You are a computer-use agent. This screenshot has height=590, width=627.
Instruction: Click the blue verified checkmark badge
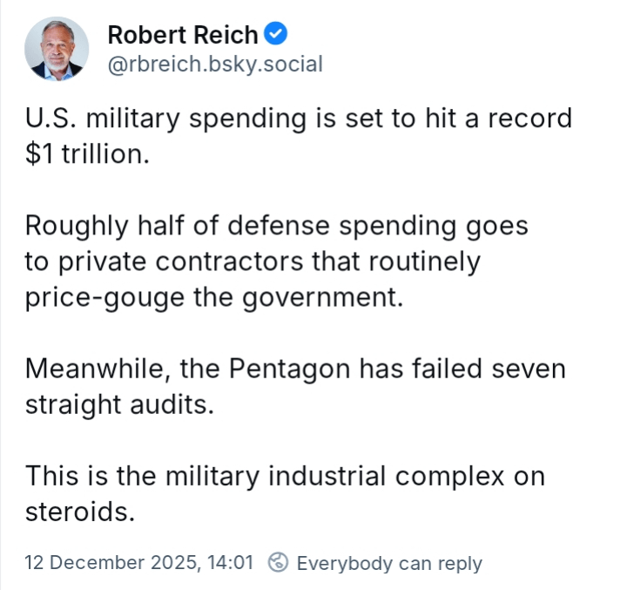(277, 35)
